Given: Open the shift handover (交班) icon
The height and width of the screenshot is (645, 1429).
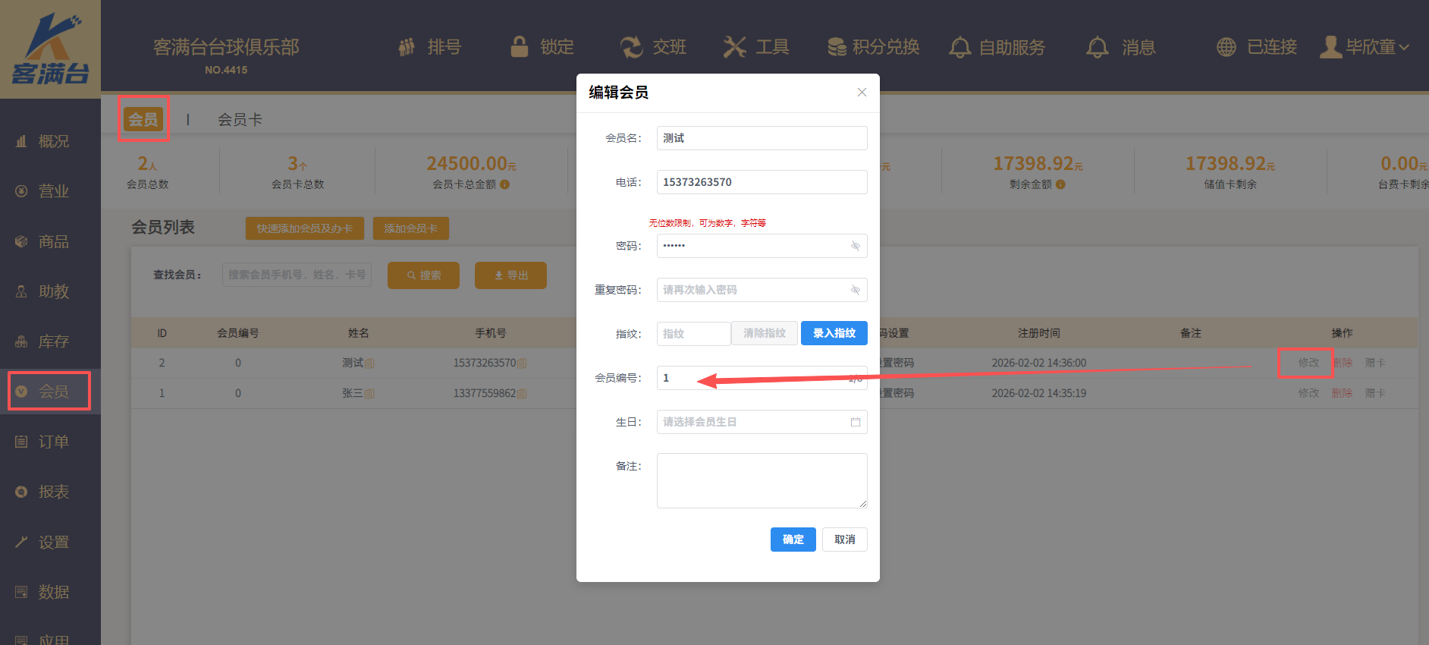Looking at the screenshot, I should (631, 47).
